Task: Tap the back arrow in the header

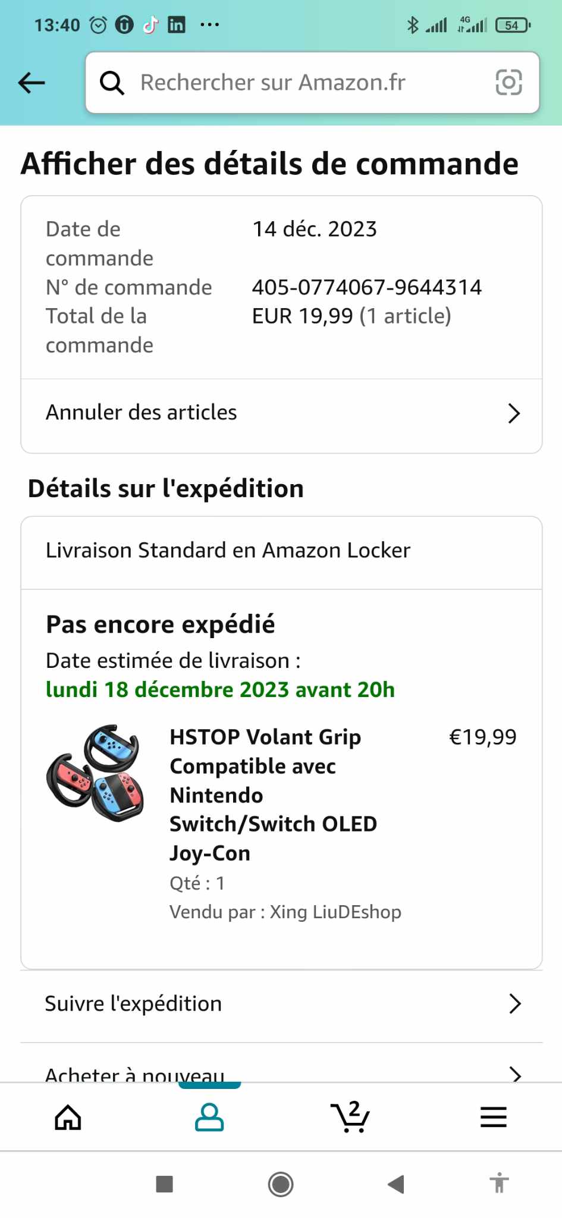Action: tap(32, 83)
